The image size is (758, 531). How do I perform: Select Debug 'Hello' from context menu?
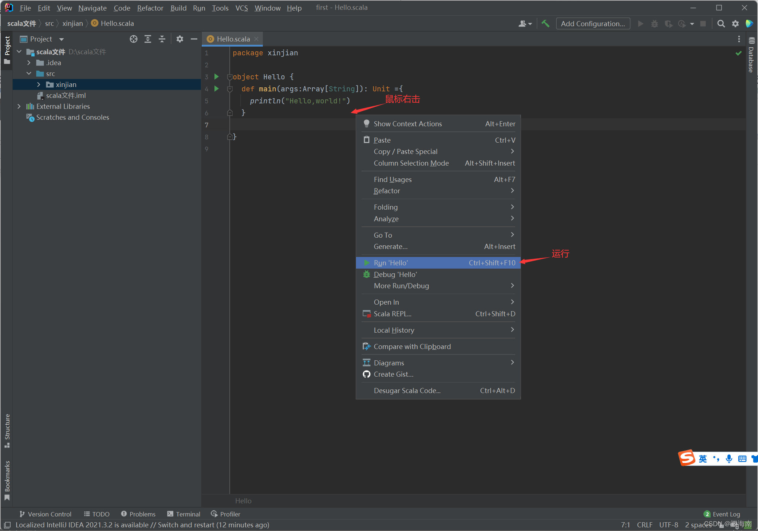(438, 274)
